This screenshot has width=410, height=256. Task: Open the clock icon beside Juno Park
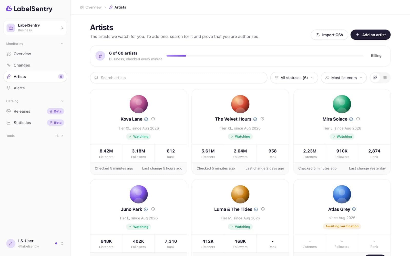coord(153,209)
